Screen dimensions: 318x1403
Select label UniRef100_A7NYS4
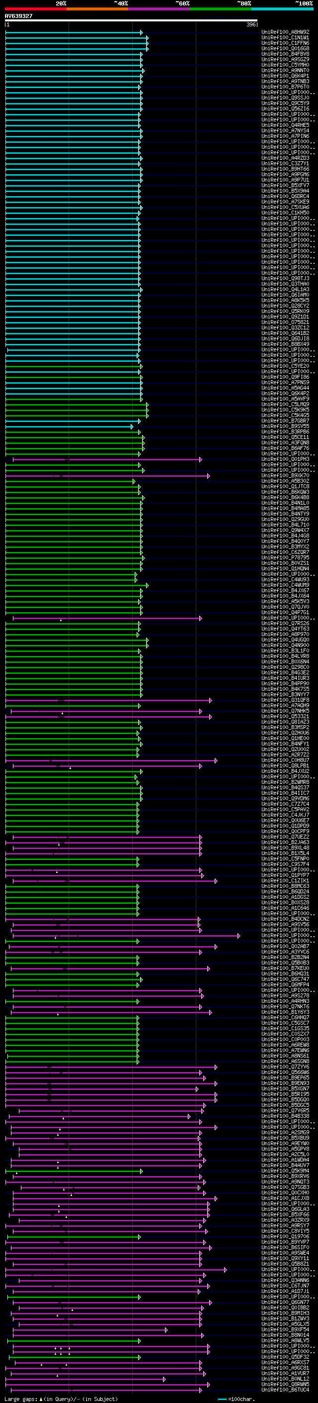[285, 131]
